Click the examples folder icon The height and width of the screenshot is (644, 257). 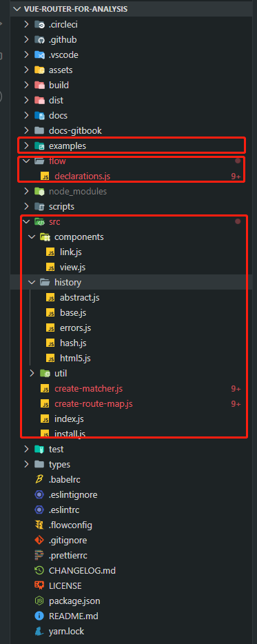[x=39, y=145]
